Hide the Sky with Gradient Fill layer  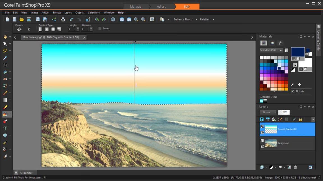[x=262, y=133]
